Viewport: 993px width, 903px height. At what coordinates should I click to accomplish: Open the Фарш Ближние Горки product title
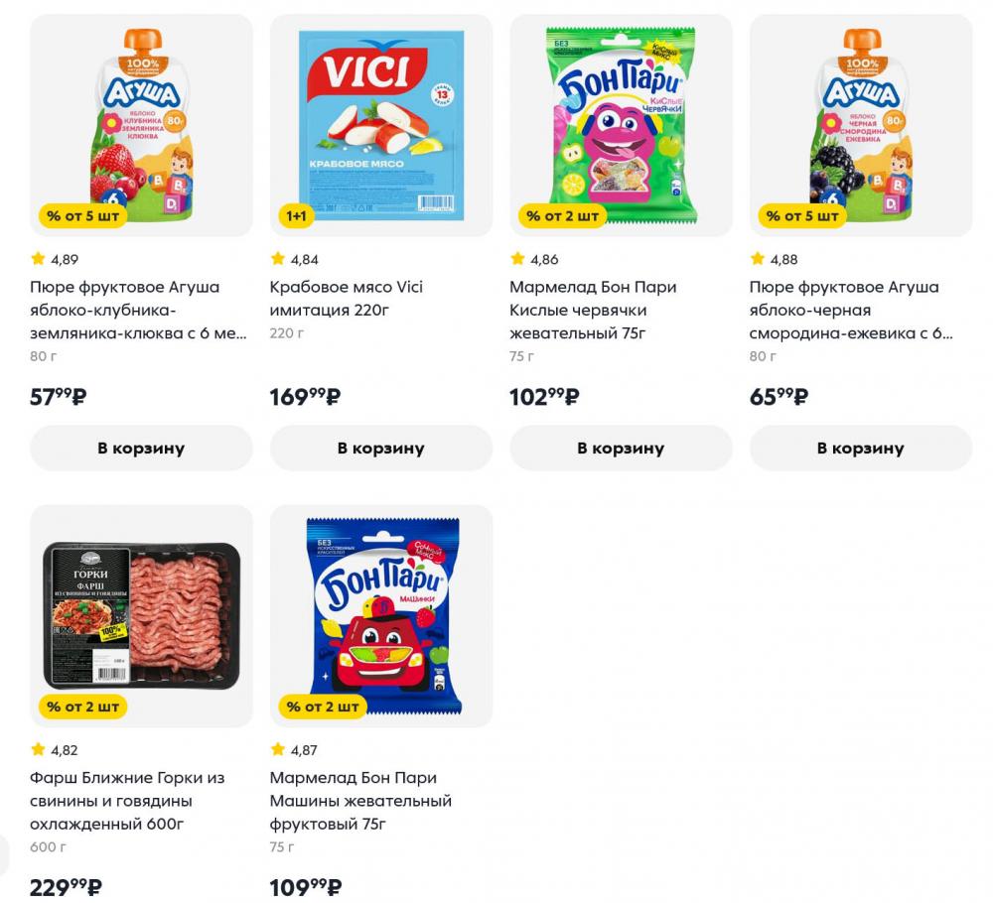tap(127, 801)
